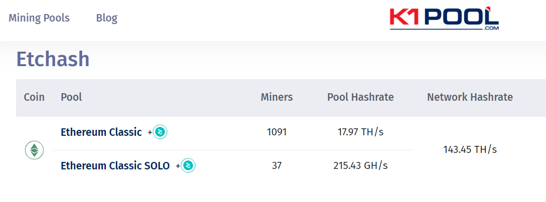Click the Network Hashrate column header
This screenshot has height=202, width=546.
pos(470,97)
